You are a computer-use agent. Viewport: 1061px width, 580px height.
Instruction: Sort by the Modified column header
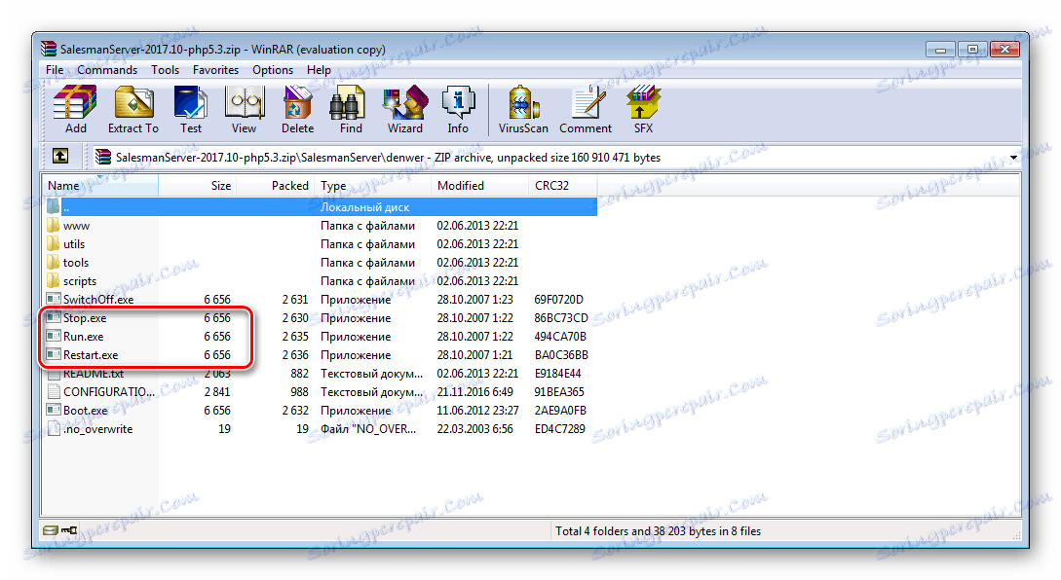pos(479,185)
